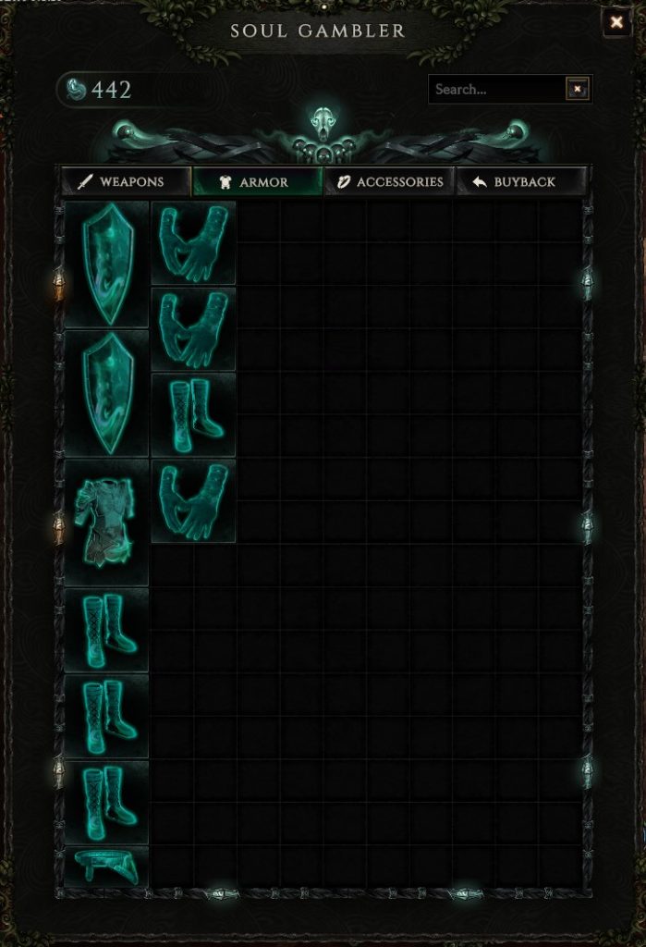Choose the gloves beside the upper shield
The width and height of the screenshot is (646, 947).
(x=193, y=243)
